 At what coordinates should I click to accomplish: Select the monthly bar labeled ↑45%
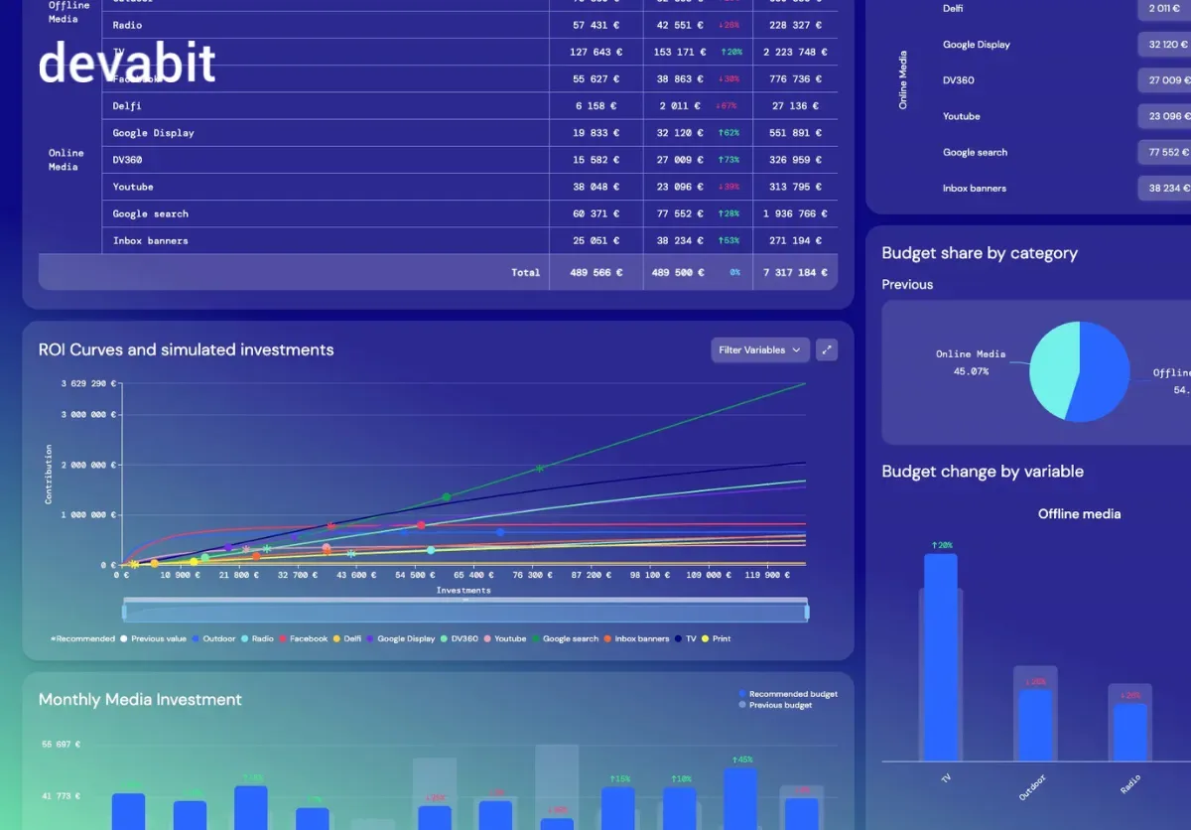tap(740, 798)
